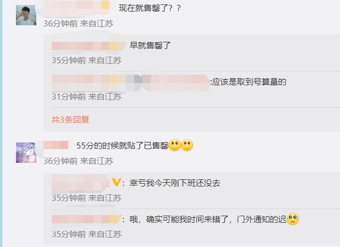Open blurred username before 55分的时候 comment
Image resolution: width=340 pixels, height=247 pixels.
click(x=56, y=145)
